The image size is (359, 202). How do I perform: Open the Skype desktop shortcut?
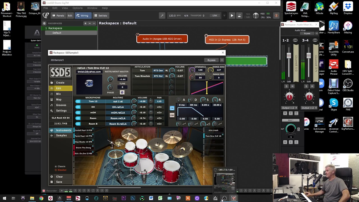coord(334,105)
